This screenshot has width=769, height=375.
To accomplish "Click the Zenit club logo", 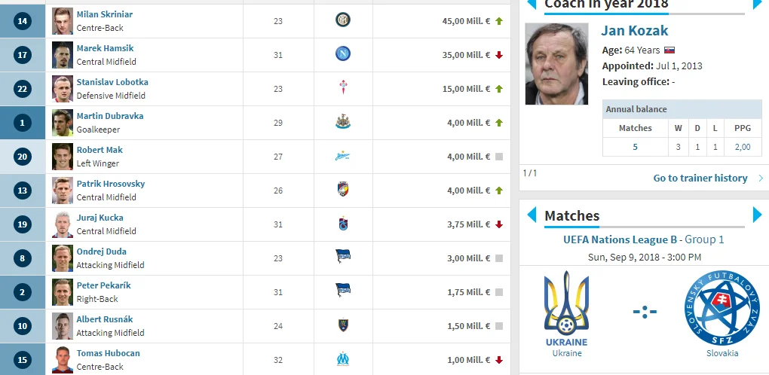I will tap(343, 156).
